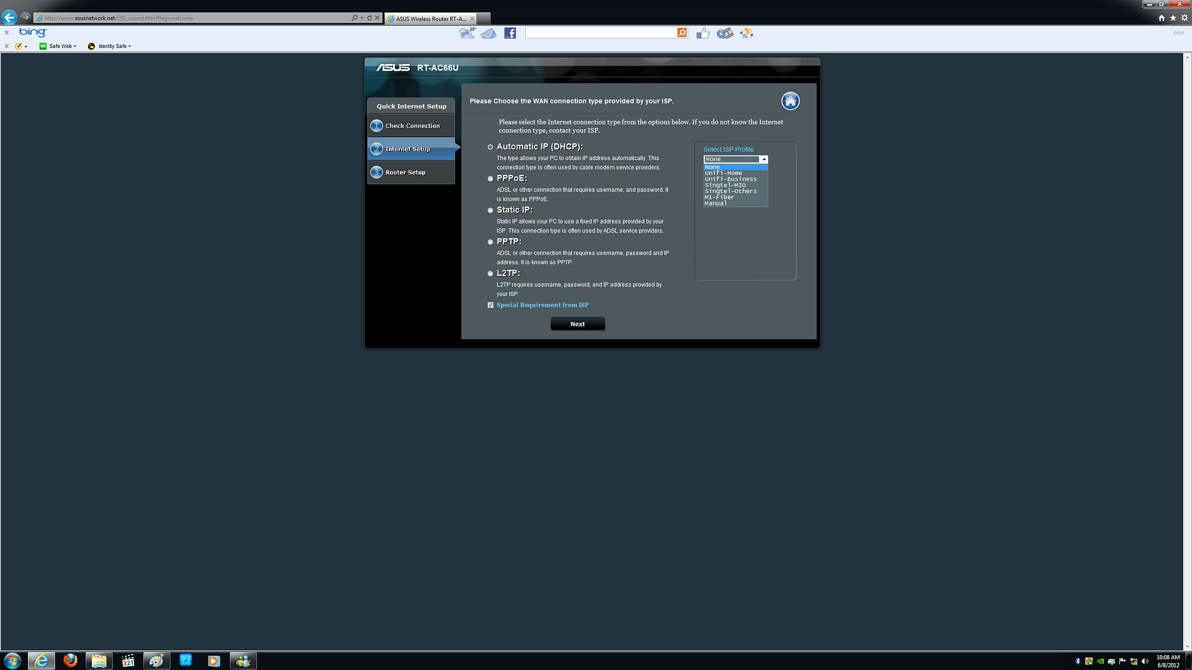This screenshot has width=1192, height=670.
Task: Open the Bing weather icon
Action: (x=467, y=33)
